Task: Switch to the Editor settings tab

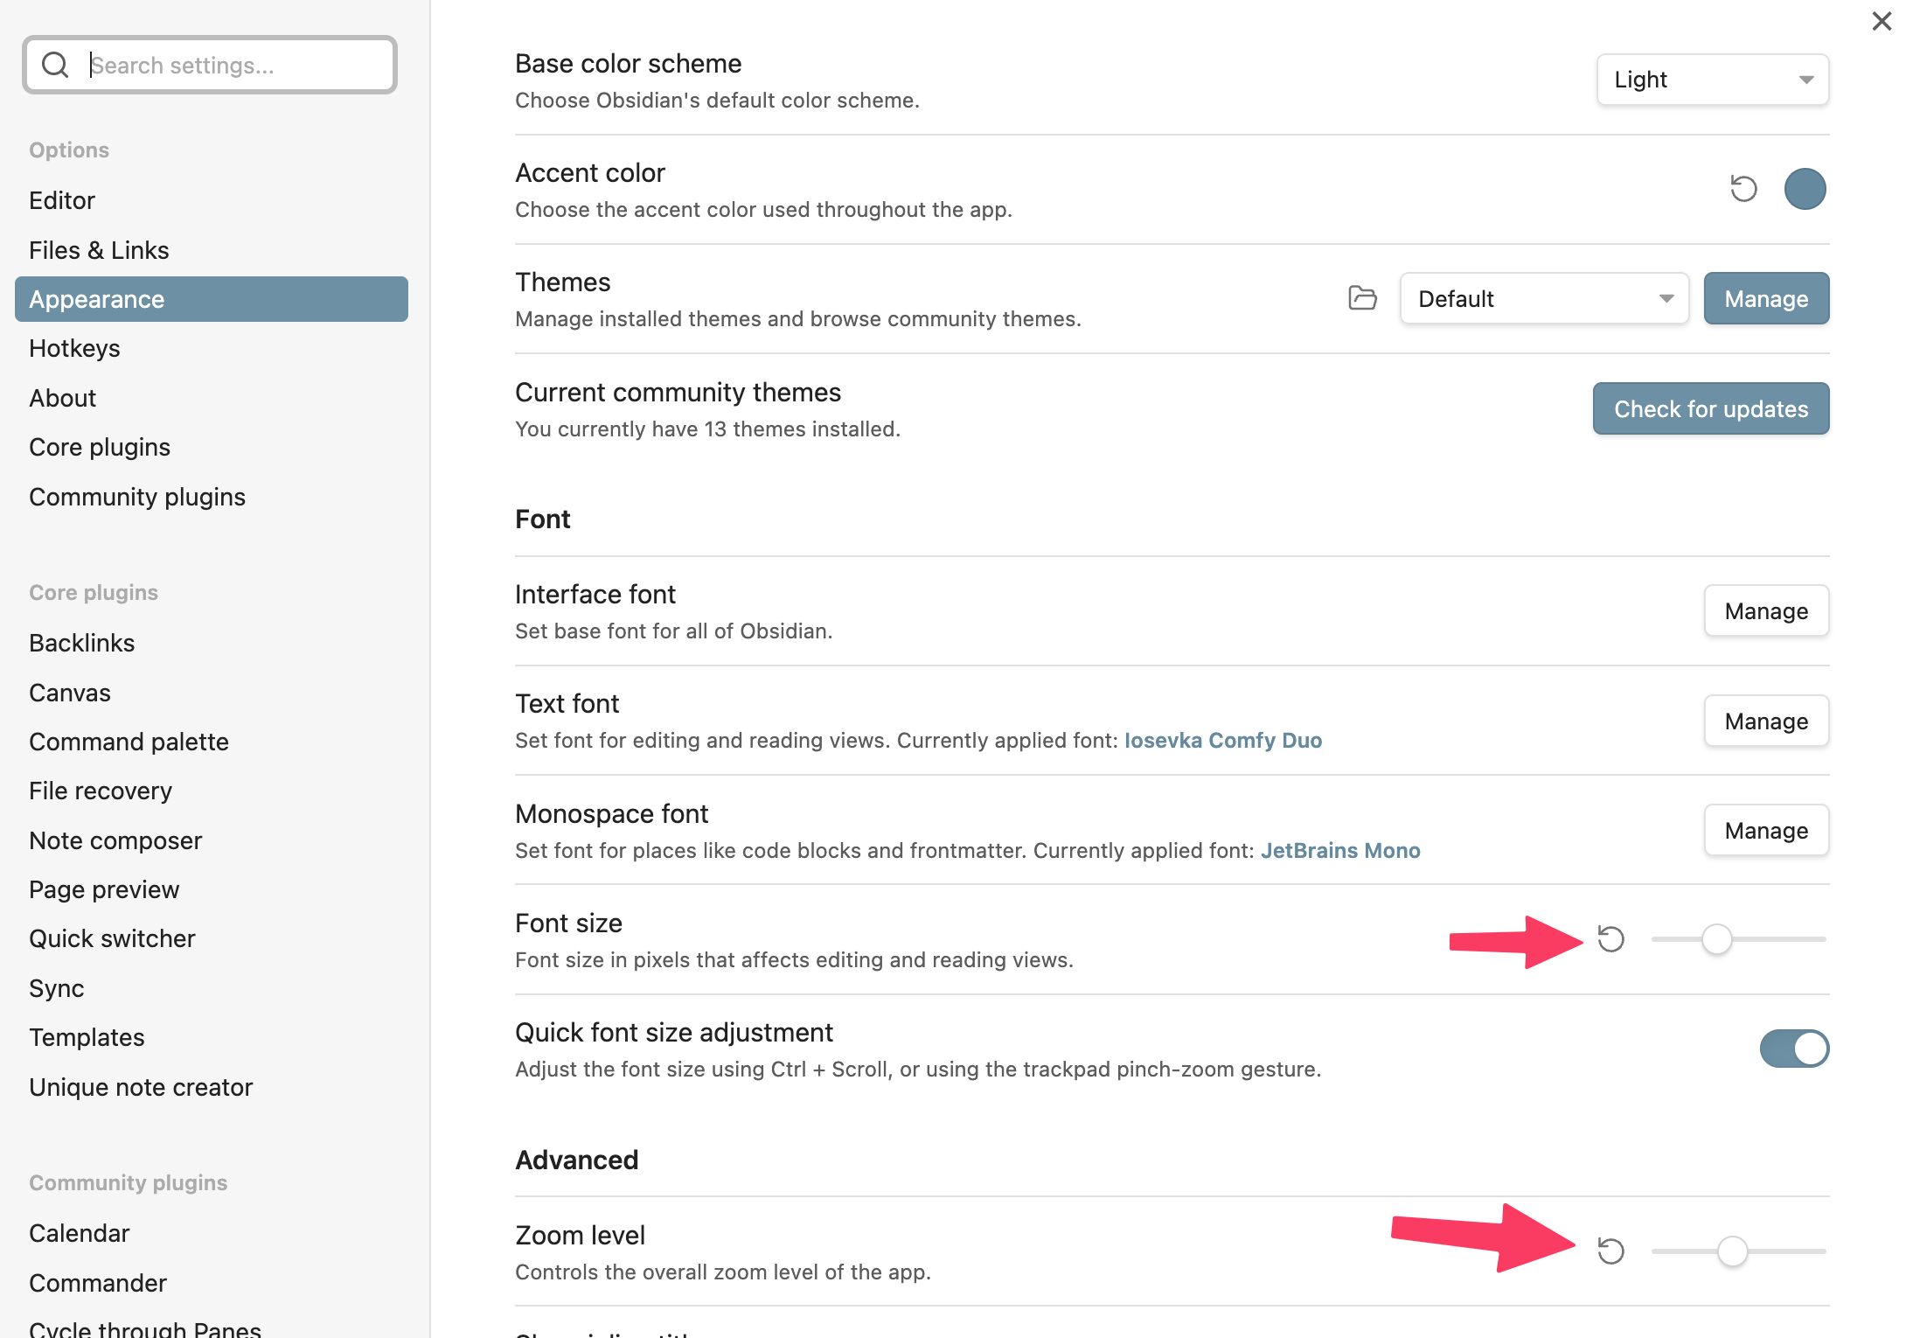Action: [61, 200]
